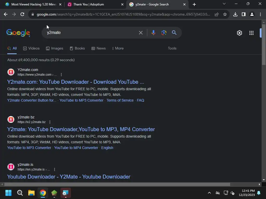The image size is (266, 199).
Task: Click the muted volume tray icon
Action: coord(232,193)
